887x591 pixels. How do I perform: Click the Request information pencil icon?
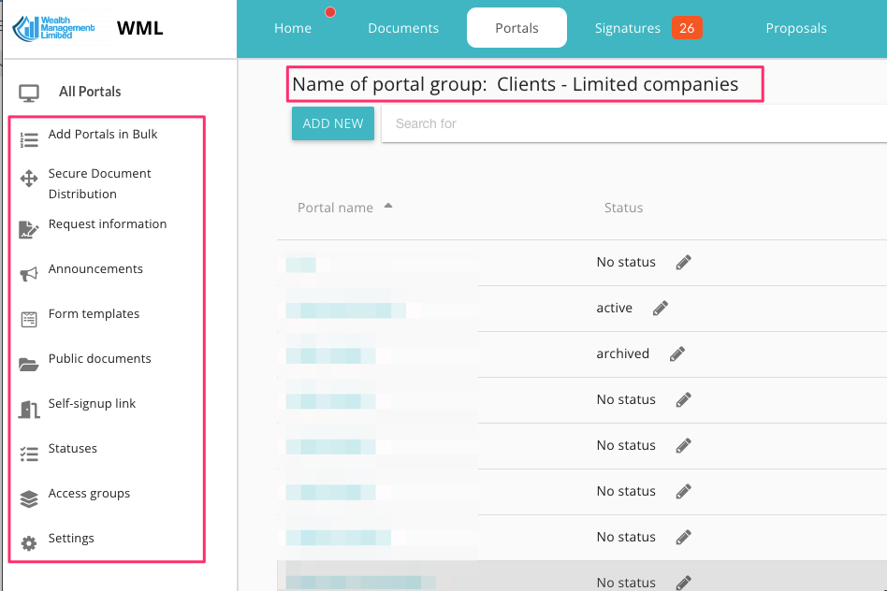pyautogui.click(x=29, y=229)
